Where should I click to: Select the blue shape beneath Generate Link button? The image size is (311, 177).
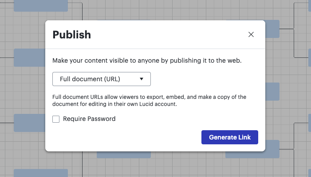pos(252,154)
